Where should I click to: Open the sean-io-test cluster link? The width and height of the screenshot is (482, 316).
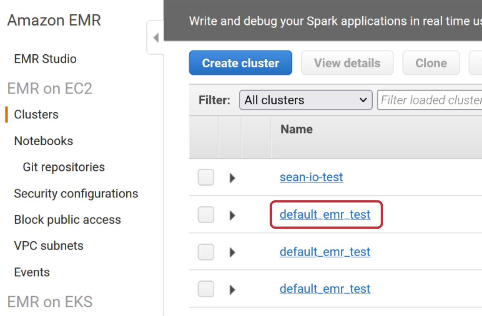[x=311, y=177]
